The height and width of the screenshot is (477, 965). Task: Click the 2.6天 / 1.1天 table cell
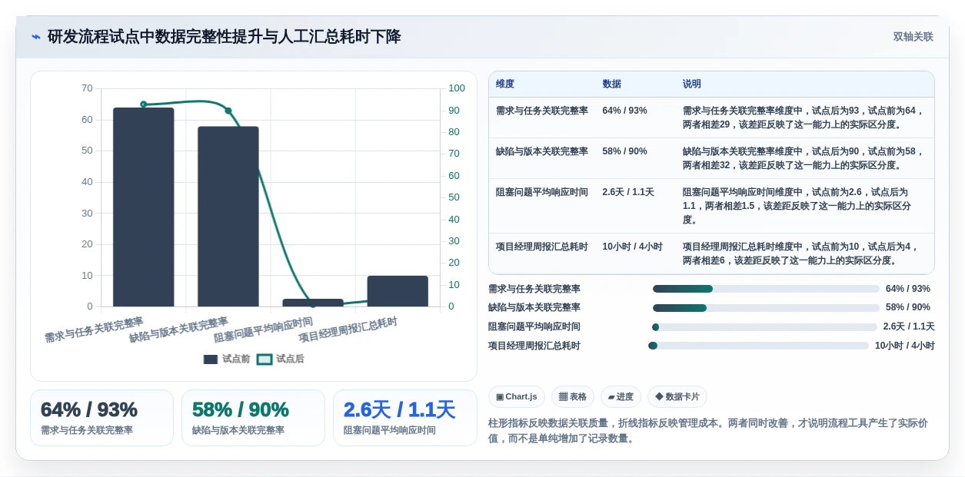click(x=628, y=192)
